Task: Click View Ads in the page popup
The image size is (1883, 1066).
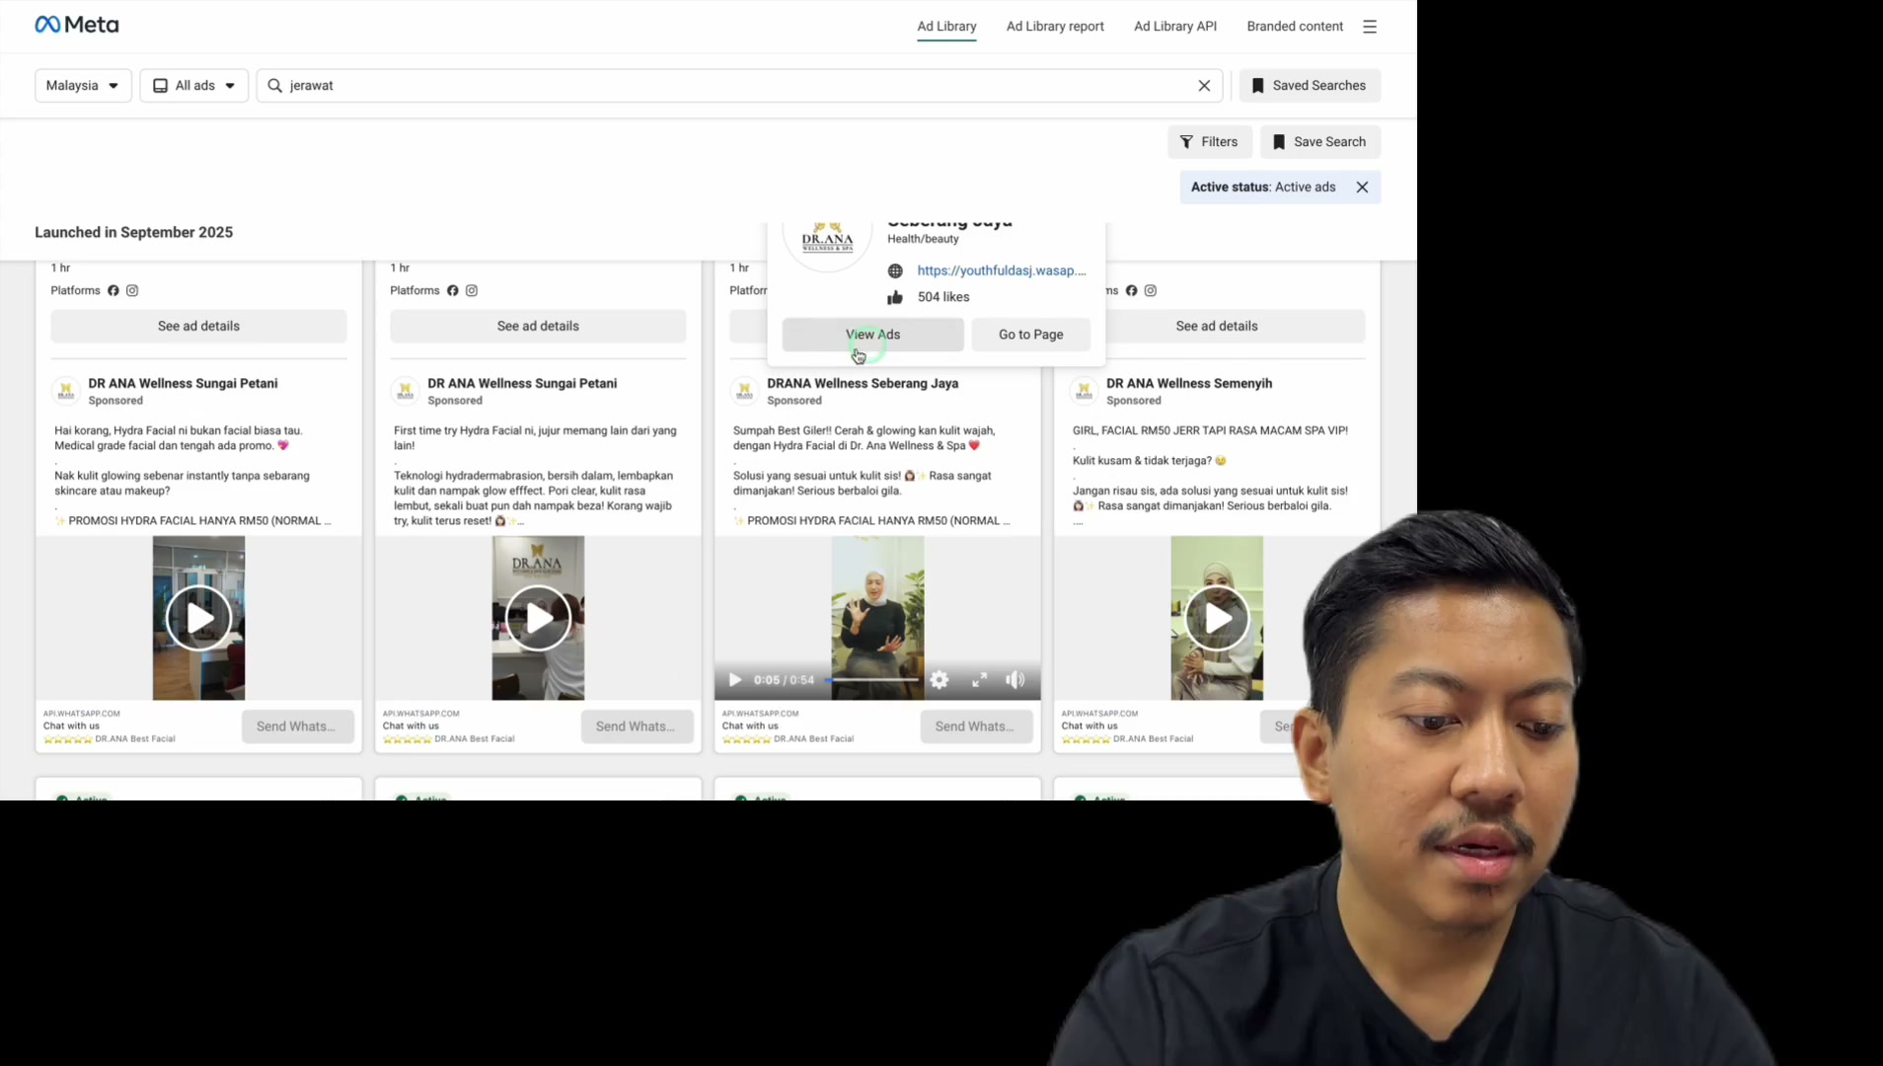Action: [872, 335]
